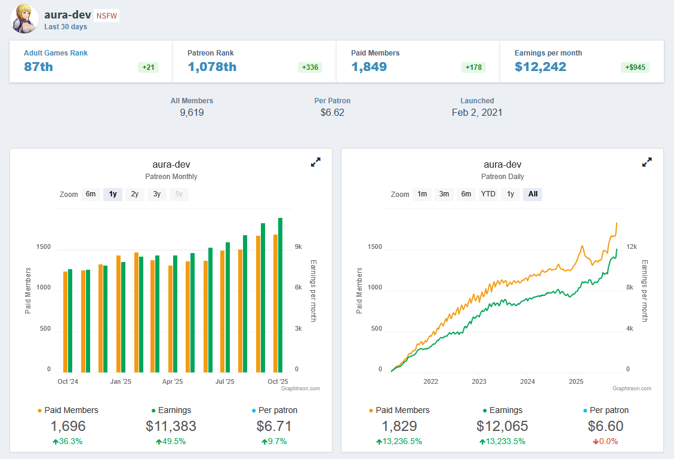Toggle Earnings series in daily chart

click(503, 411)
